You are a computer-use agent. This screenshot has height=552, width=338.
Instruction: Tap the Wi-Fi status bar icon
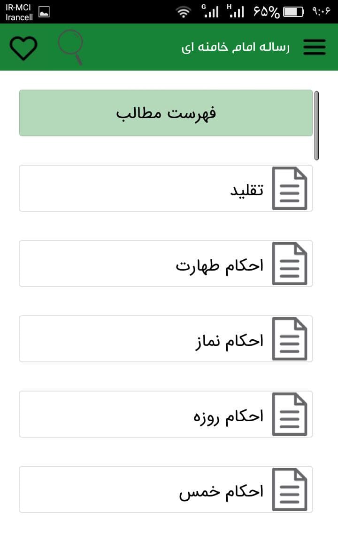pyautogui.click(x=183, y=11)
